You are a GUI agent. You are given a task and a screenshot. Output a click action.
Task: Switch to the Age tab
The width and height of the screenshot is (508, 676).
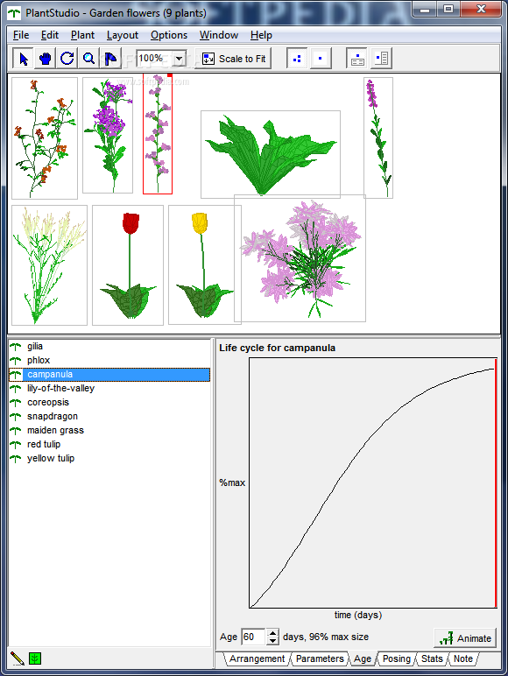(x=363, y=658)
